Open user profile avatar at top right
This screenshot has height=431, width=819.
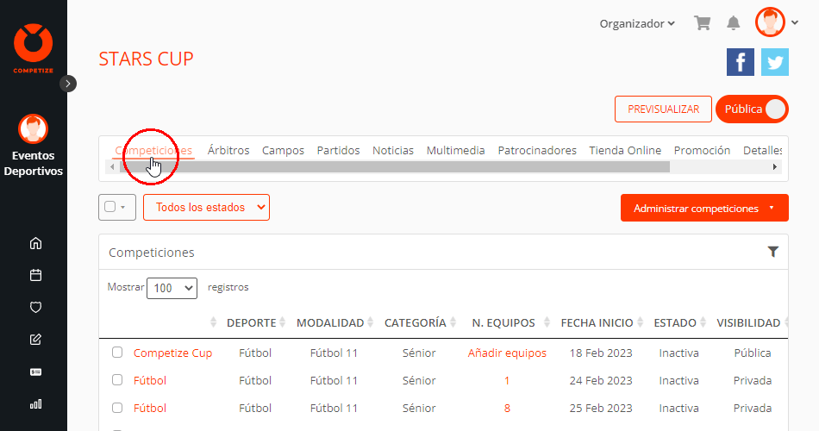click(x=770, y=22)
